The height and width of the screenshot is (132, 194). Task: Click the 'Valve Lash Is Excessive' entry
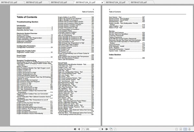(x=76, y=59)
